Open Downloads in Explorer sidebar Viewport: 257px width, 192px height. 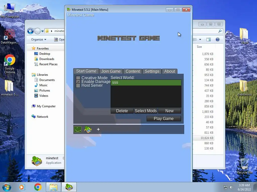[47, 59]
